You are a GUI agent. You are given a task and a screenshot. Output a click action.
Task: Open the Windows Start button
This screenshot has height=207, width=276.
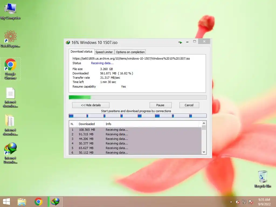(x=6, y=202)
